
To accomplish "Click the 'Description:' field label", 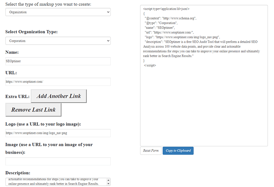I will 17,173.
